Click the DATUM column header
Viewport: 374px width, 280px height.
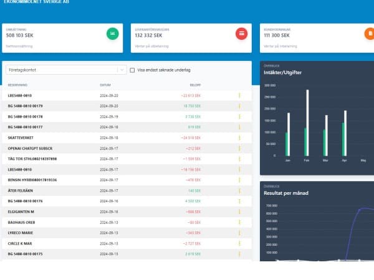click(x=105, y=85)
